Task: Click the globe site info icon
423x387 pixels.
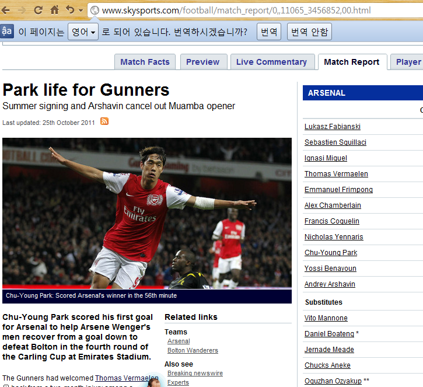Action: point(95,11)
